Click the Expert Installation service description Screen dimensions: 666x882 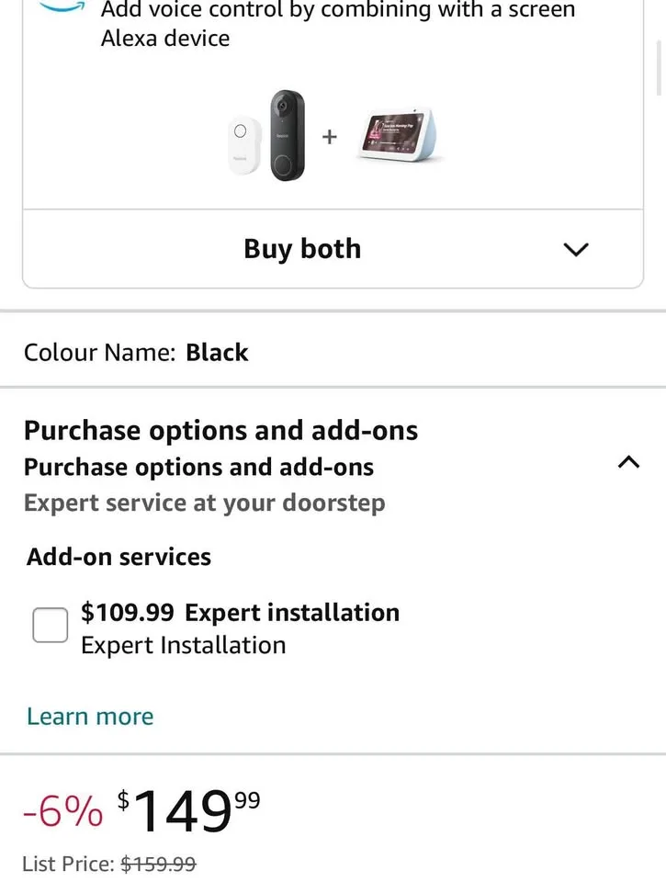[183, 645]
